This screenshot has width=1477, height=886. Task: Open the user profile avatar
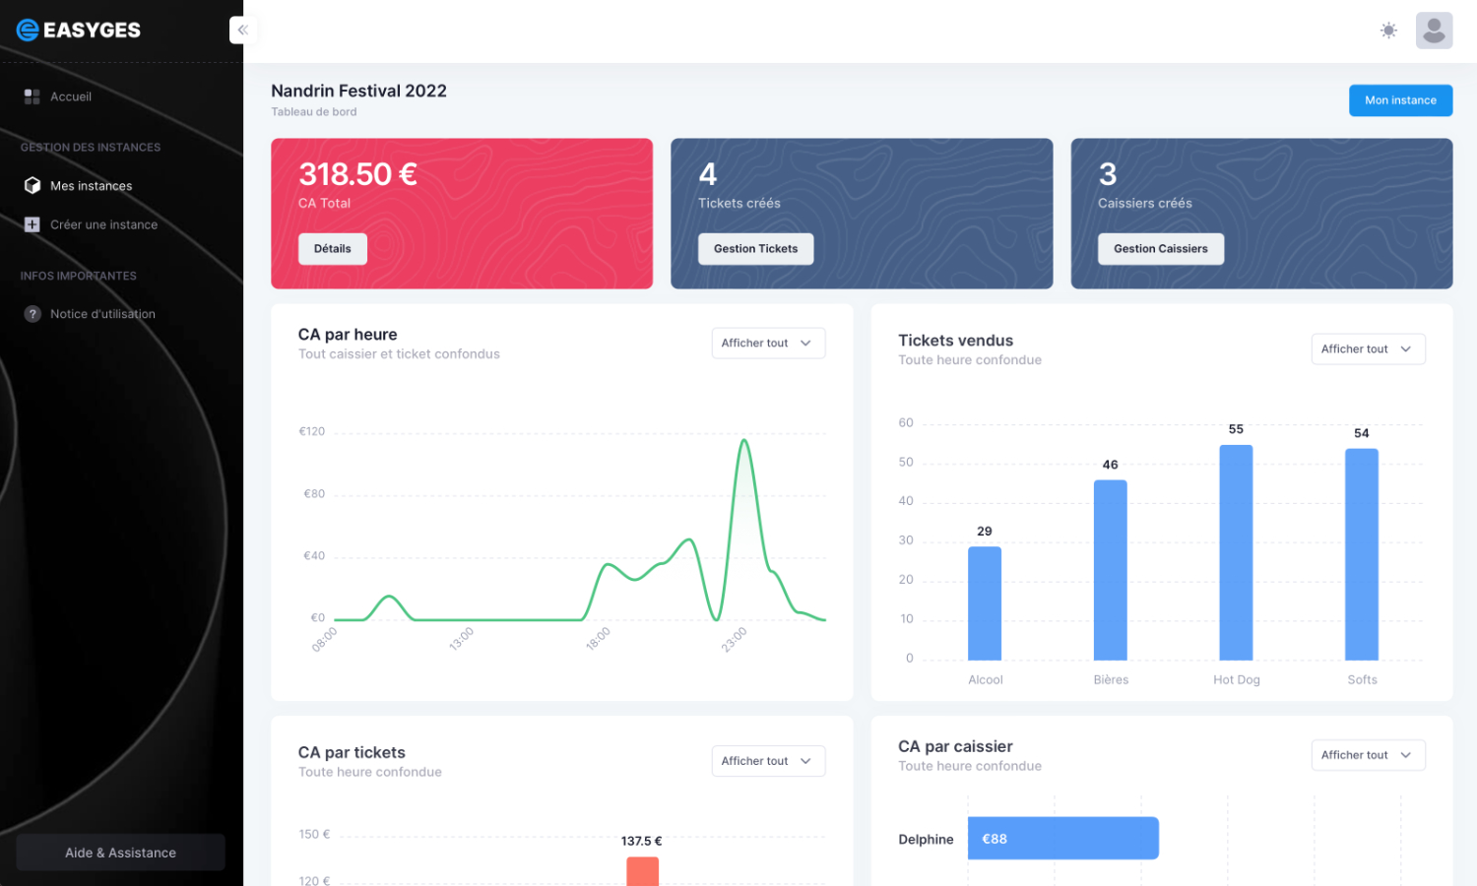click(1434, 31)
